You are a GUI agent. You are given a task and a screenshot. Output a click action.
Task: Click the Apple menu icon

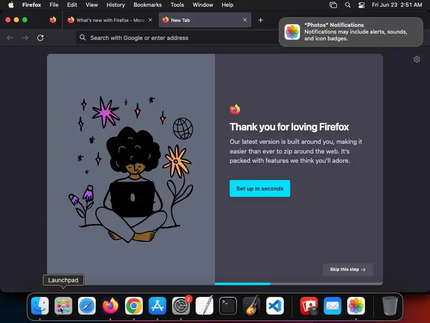pyautogui.click(x=11, y=5)
